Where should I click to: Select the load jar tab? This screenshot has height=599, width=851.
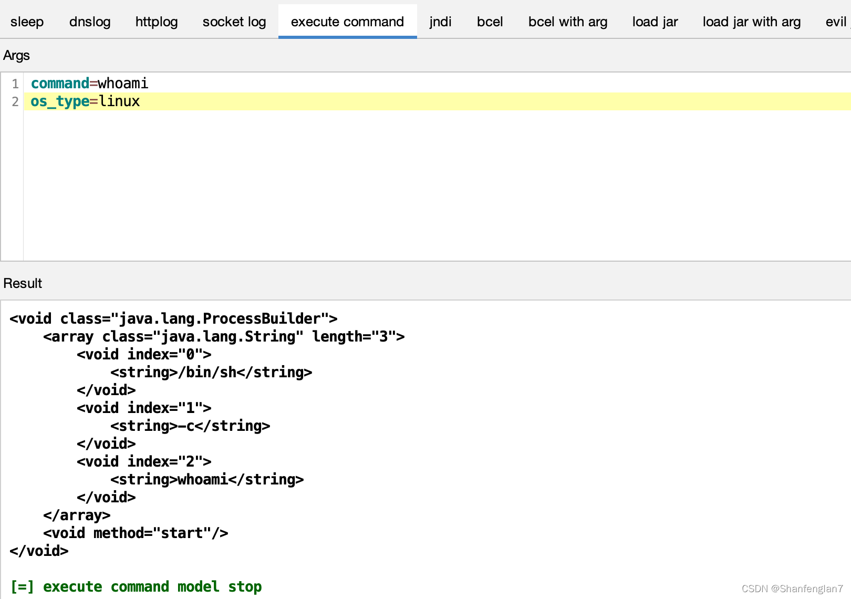(x=655, y=22)
